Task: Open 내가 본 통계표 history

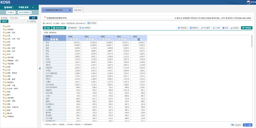Action: point(25,12)
